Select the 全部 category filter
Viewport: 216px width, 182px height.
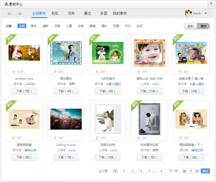22,26
